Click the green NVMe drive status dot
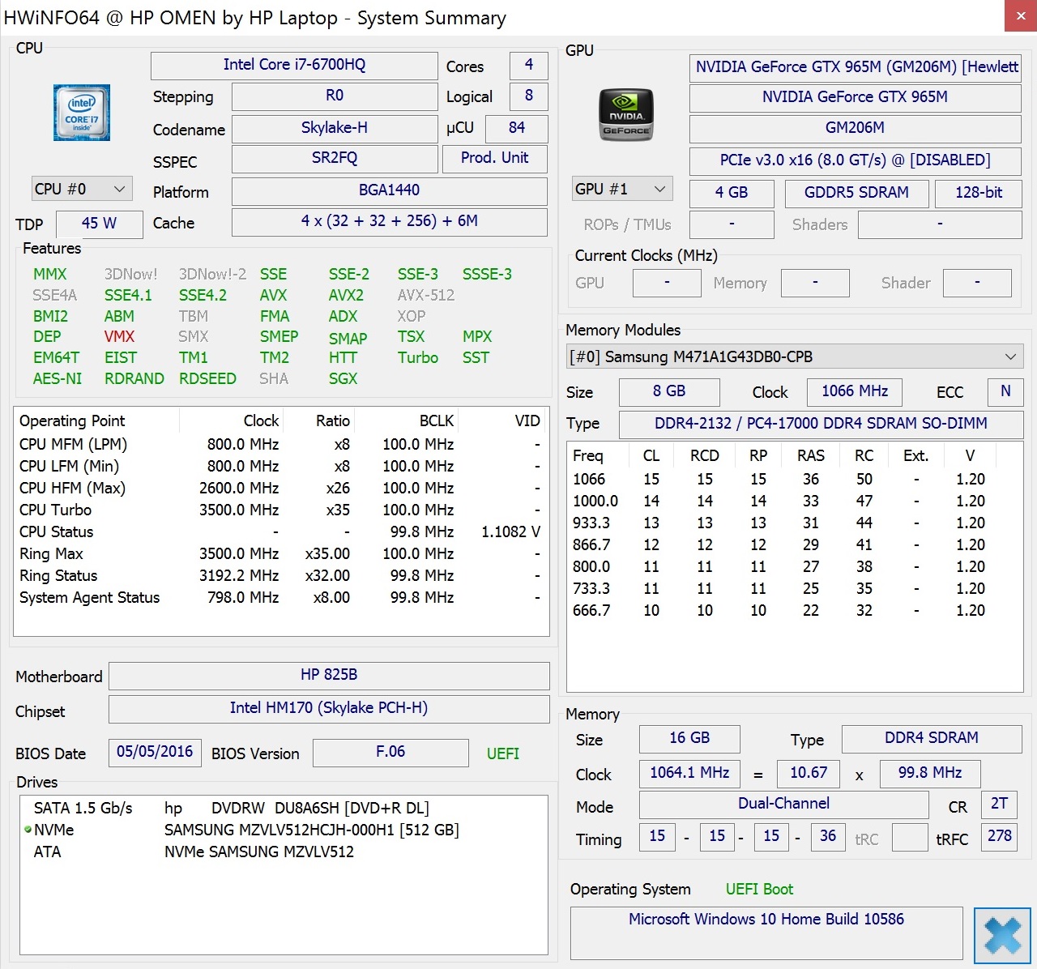 28,830
